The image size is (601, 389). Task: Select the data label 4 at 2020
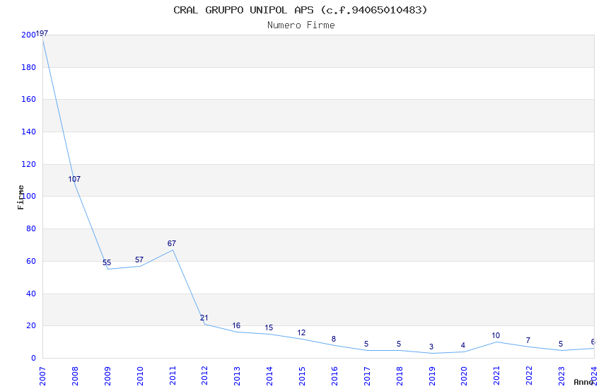click(x=463, y=345)
